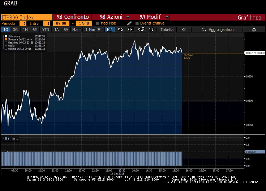Select the YTD time range tab

[46, 30]
